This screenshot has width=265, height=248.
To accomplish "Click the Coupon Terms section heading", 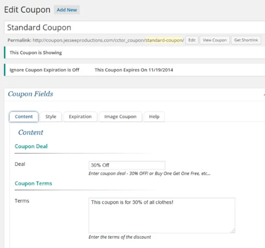I will coord(33,183).
